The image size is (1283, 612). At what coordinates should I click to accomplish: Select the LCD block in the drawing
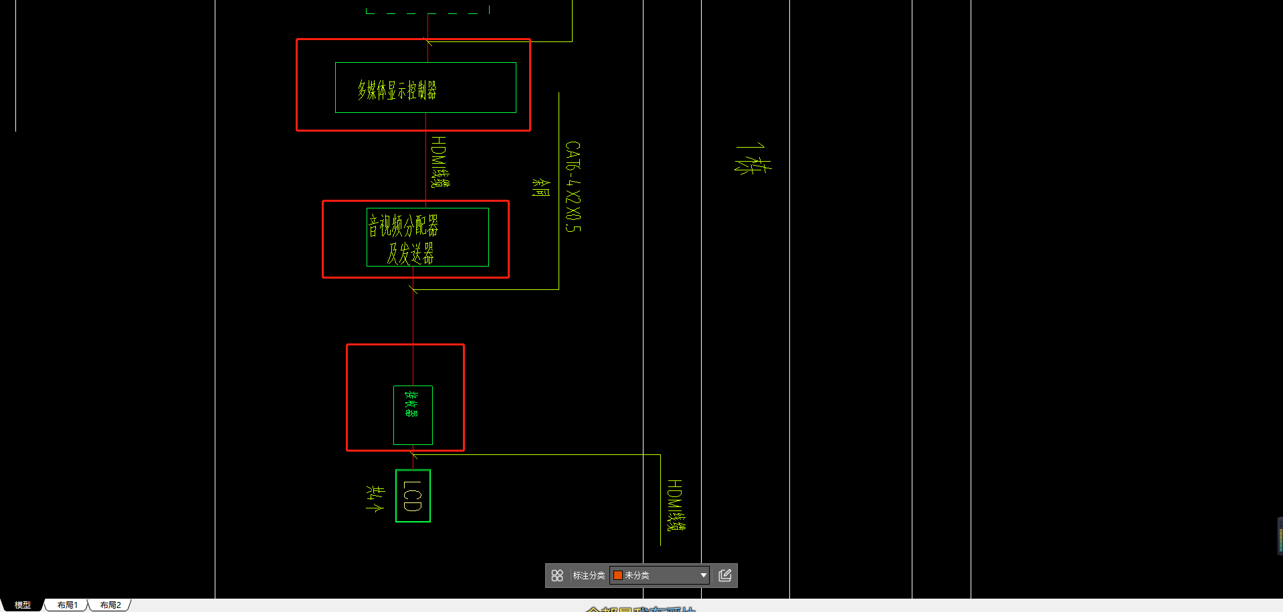(x=413, y=496)
